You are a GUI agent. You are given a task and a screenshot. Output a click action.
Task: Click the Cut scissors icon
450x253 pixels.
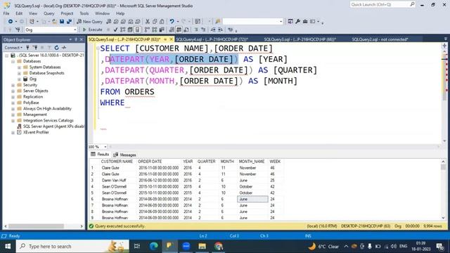148,22
